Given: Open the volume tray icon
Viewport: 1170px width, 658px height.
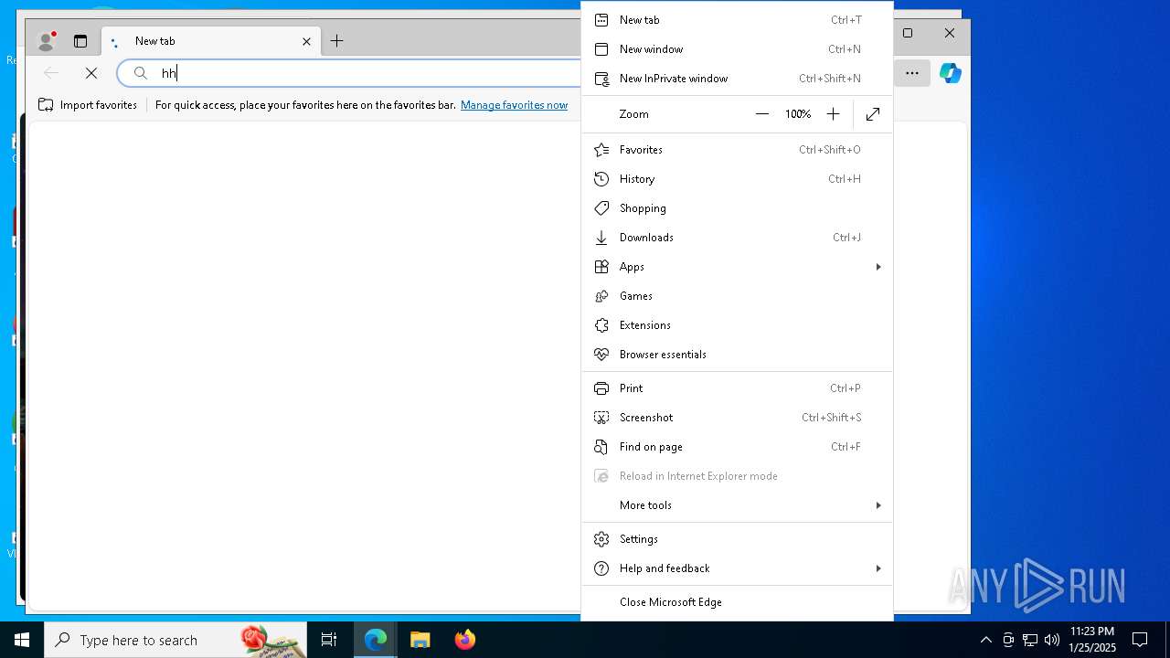Looking at the screenshot, I should coord(1052,640).
